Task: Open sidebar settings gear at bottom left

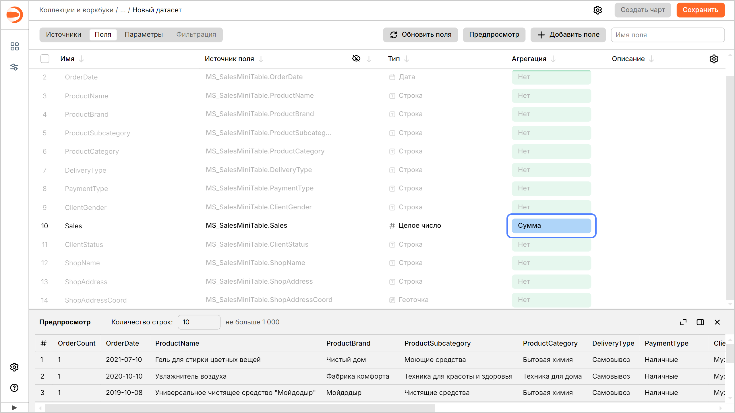Action: (14, 367)
